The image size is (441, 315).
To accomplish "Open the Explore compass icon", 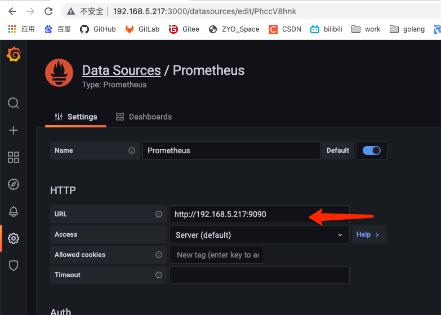I will coord(14,184).
